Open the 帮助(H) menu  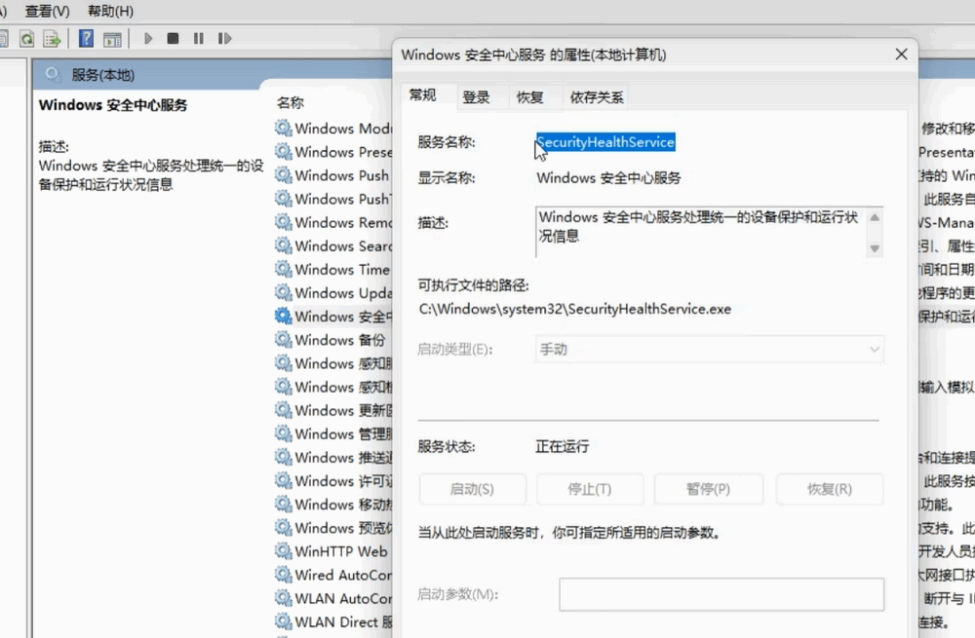click(x=111, y=11)
